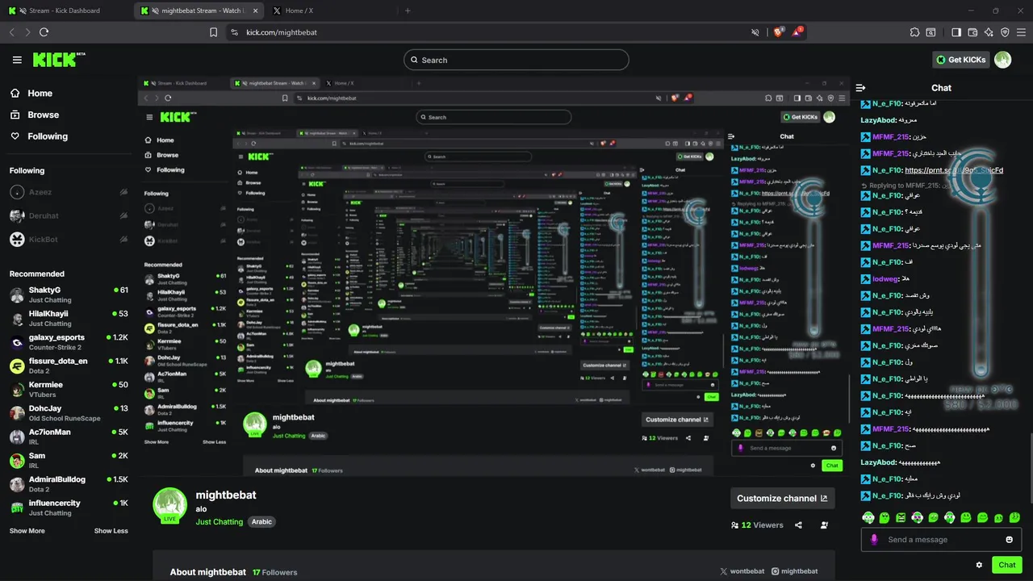Open recommended channel ShaktyG
This screenshot has height=581, width=1033.
[x=69, y=295]
